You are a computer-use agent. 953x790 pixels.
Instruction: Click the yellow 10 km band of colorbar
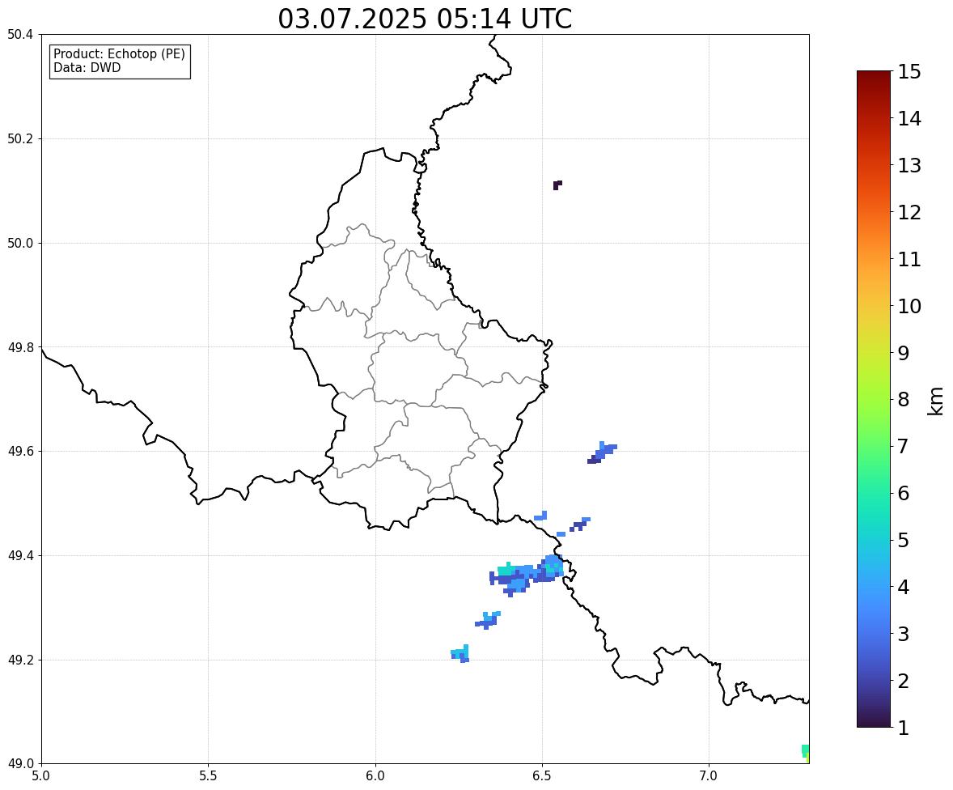[874, 306]
